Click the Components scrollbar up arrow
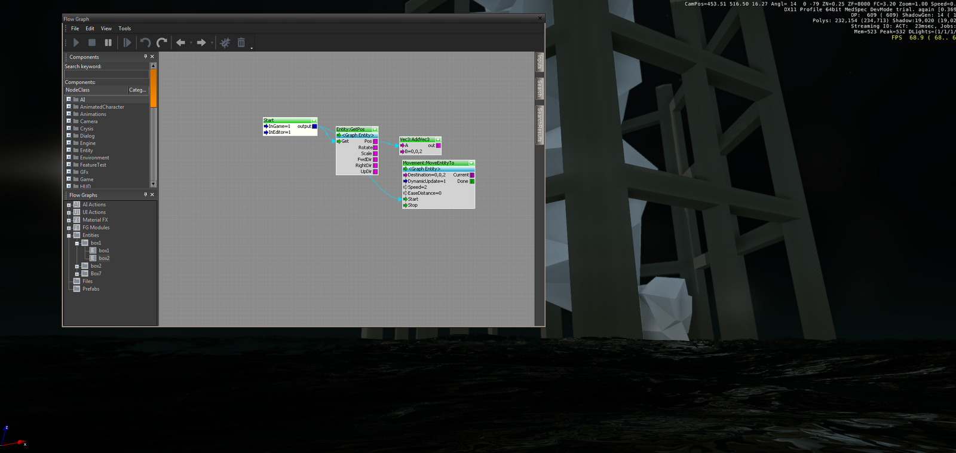The image size is (956, 453). 154,66
